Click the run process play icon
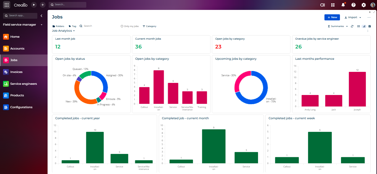The height and width of the screenshot is (174, 377). point(34,5)
